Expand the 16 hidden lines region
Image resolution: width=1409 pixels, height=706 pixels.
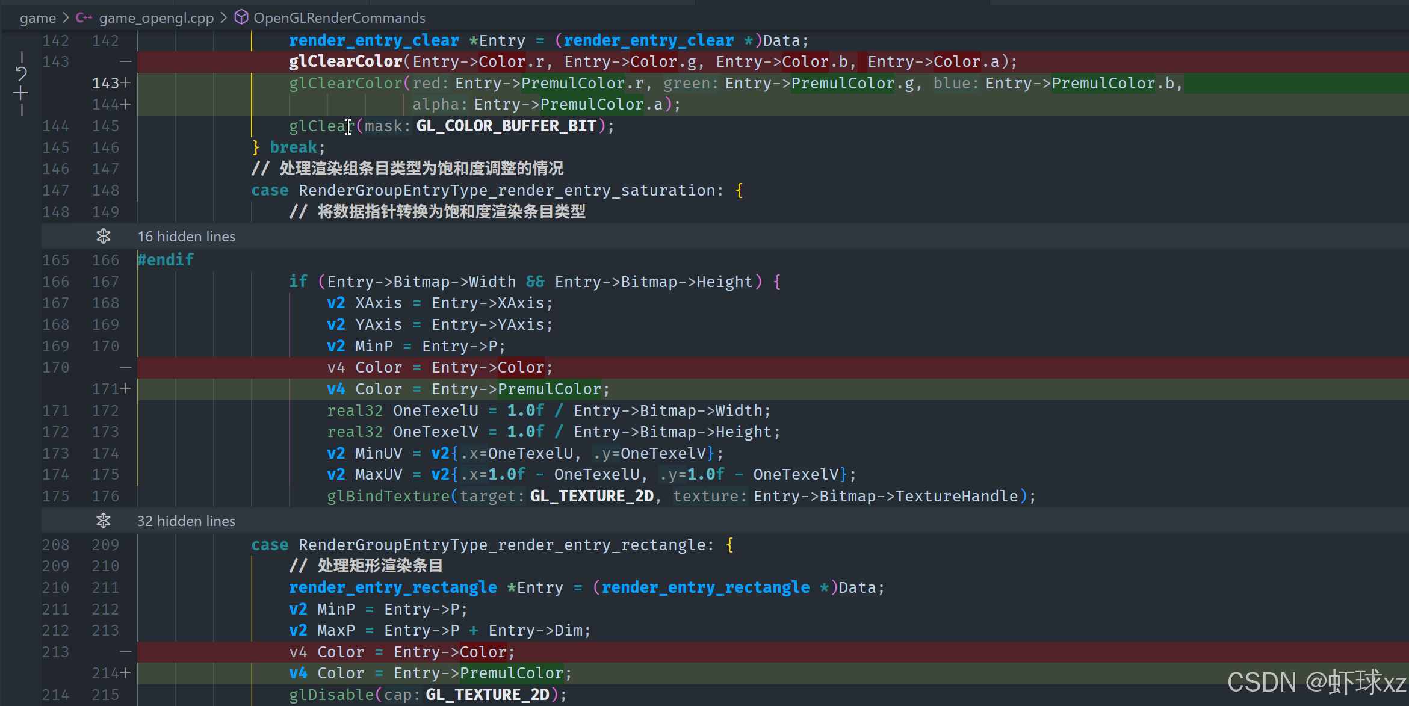(x=186, y=237)
